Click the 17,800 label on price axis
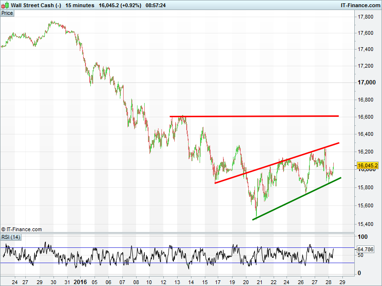This screenshot has width=382, height=286. [x=366, y=17]
